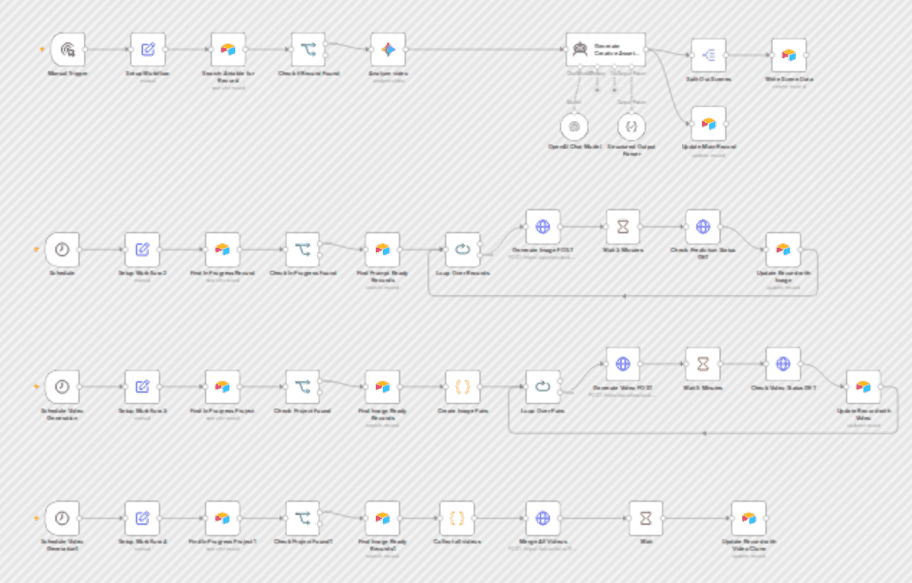Select the Split Out Scenes node
The height and width of the screenshot is (583, 912).
pos(709,55)
